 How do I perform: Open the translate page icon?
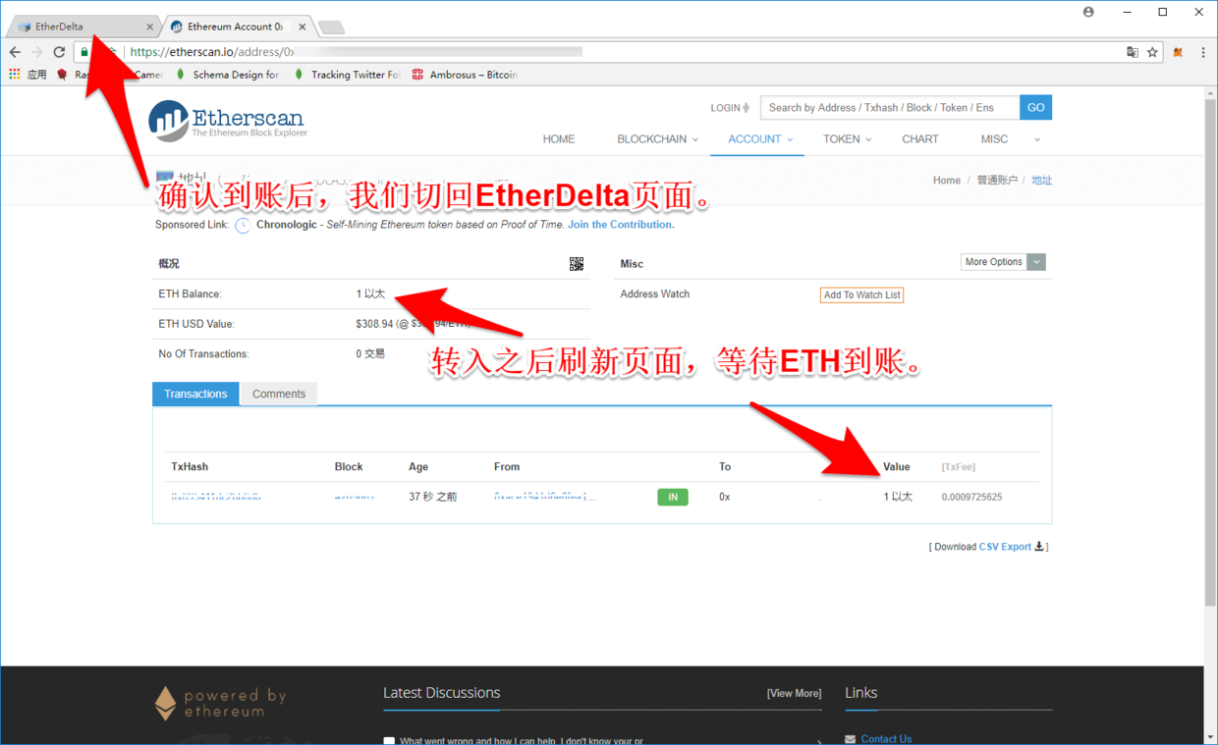pos(1133,52)
